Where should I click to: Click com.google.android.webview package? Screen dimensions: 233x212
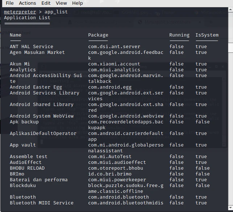pyautogui.click(x=126, y=116)
